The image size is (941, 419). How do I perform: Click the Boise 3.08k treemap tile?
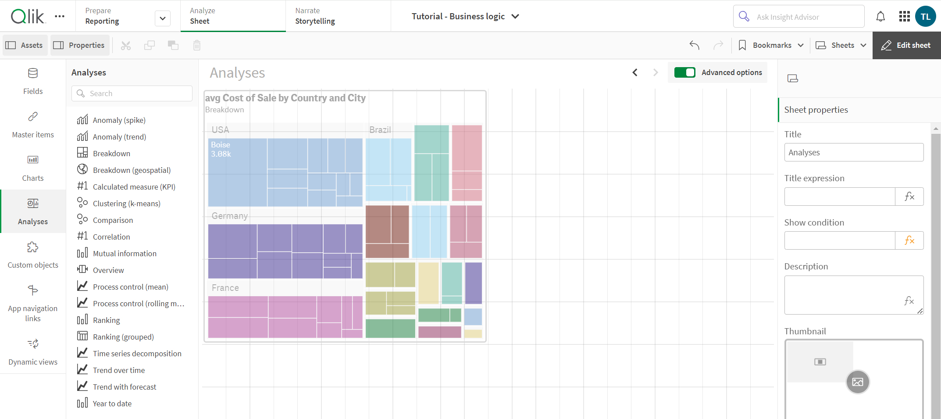pos(238,172)
